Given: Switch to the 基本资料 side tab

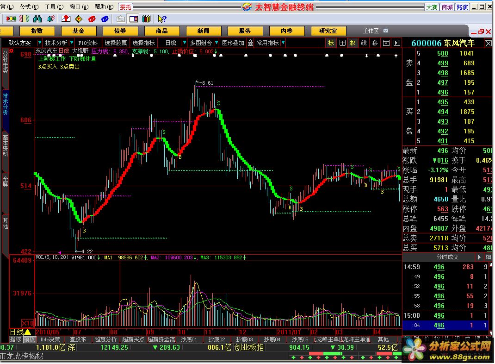Looking at the screenshot, I should (5, 145).
